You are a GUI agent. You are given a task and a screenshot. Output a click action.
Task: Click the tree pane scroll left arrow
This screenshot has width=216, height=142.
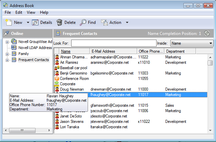click(6, 130)
